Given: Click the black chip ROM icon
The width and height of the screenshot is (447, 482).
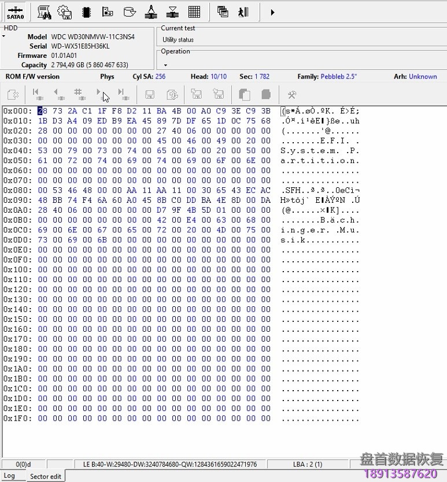Looking at the screenshot, I should click(x=86, y=13).
